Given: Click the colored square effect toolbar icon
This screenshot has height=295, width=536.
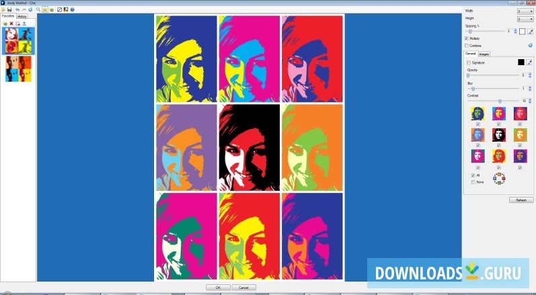Looking at the screenshot, I should click(66, 9).
